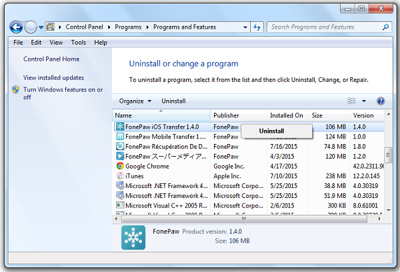Screen dimensions: 400x272
Task: Open the view options dropdown arrow
Action: 364,101
